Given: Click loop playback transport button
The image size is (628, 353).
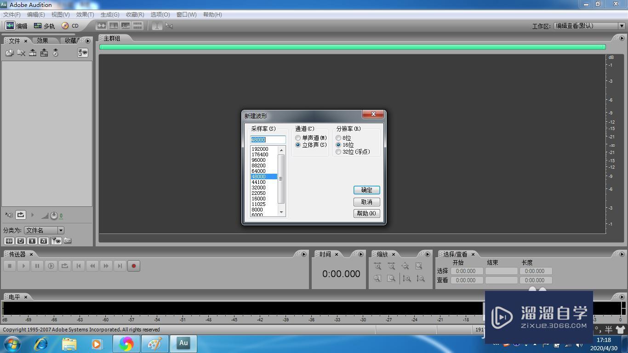Looking at the screenshot, I should click(65, 266).
